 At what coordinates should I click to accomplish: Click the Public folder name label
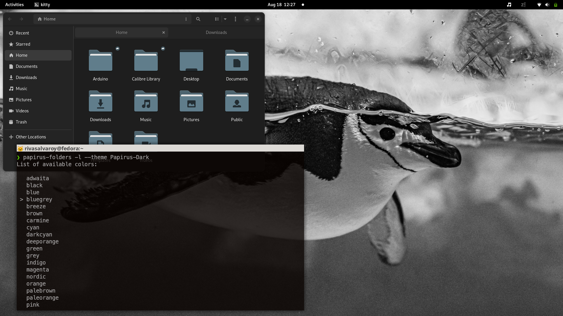237,120
